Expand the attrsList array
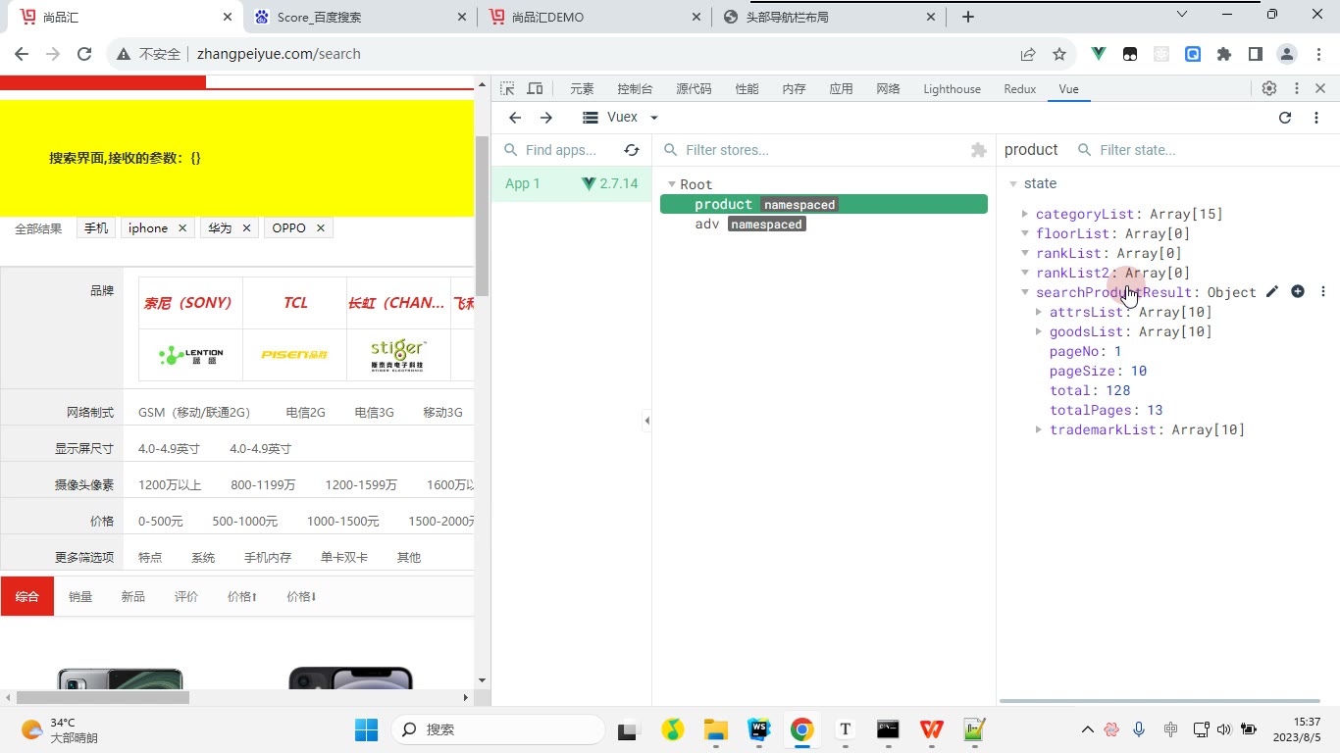1340x753 pixels. point(1039,312)
